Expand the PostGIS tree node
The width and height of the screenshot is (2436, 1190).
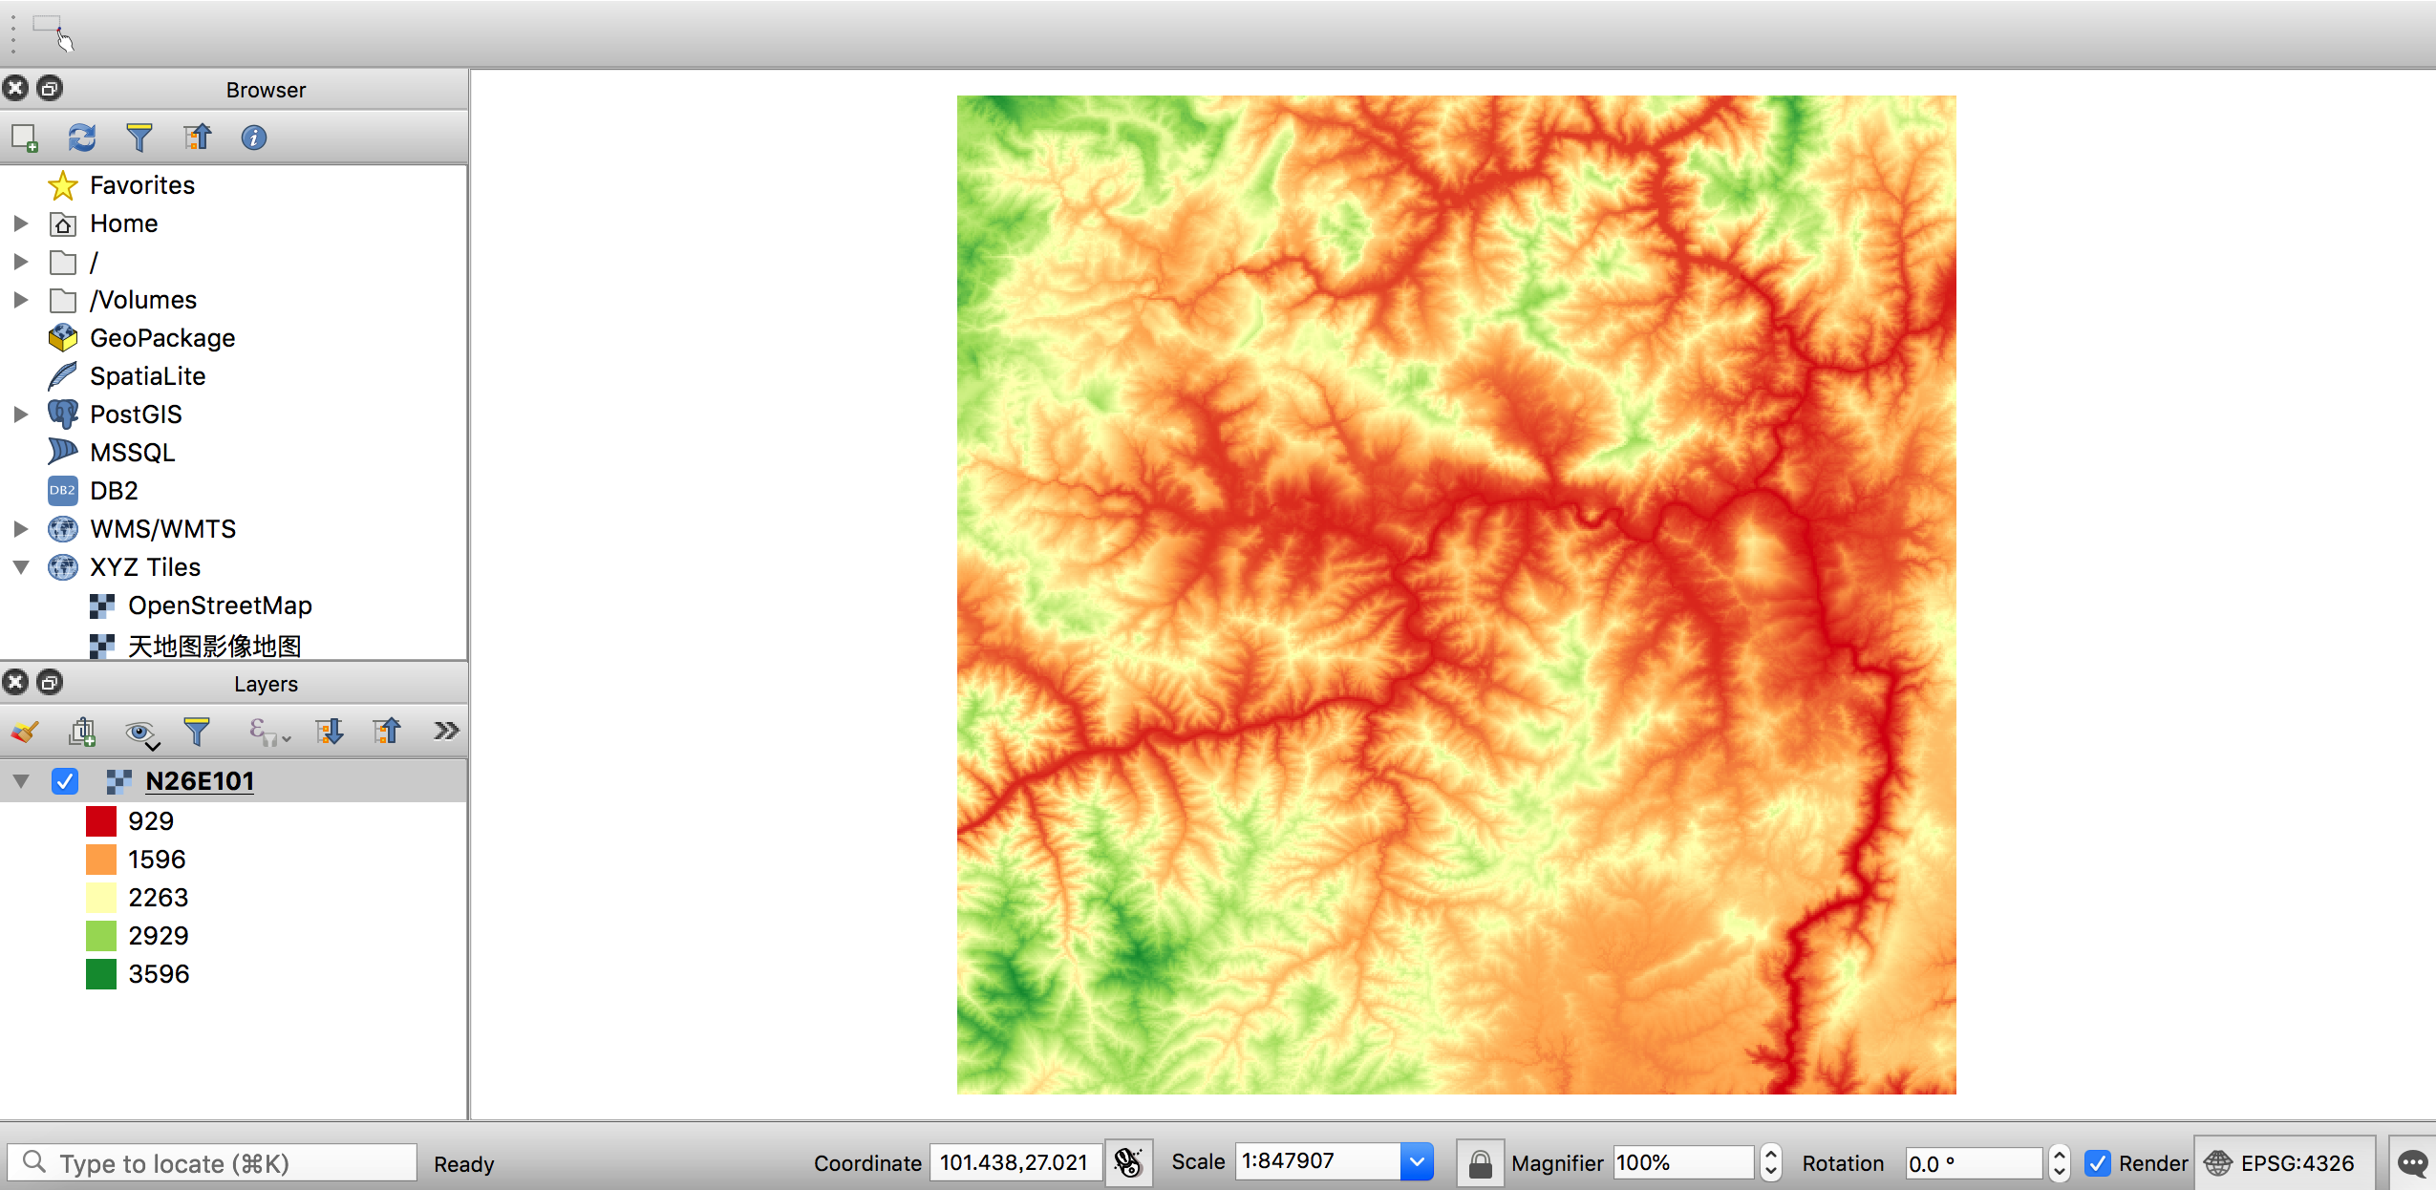[x=21, y=414]
